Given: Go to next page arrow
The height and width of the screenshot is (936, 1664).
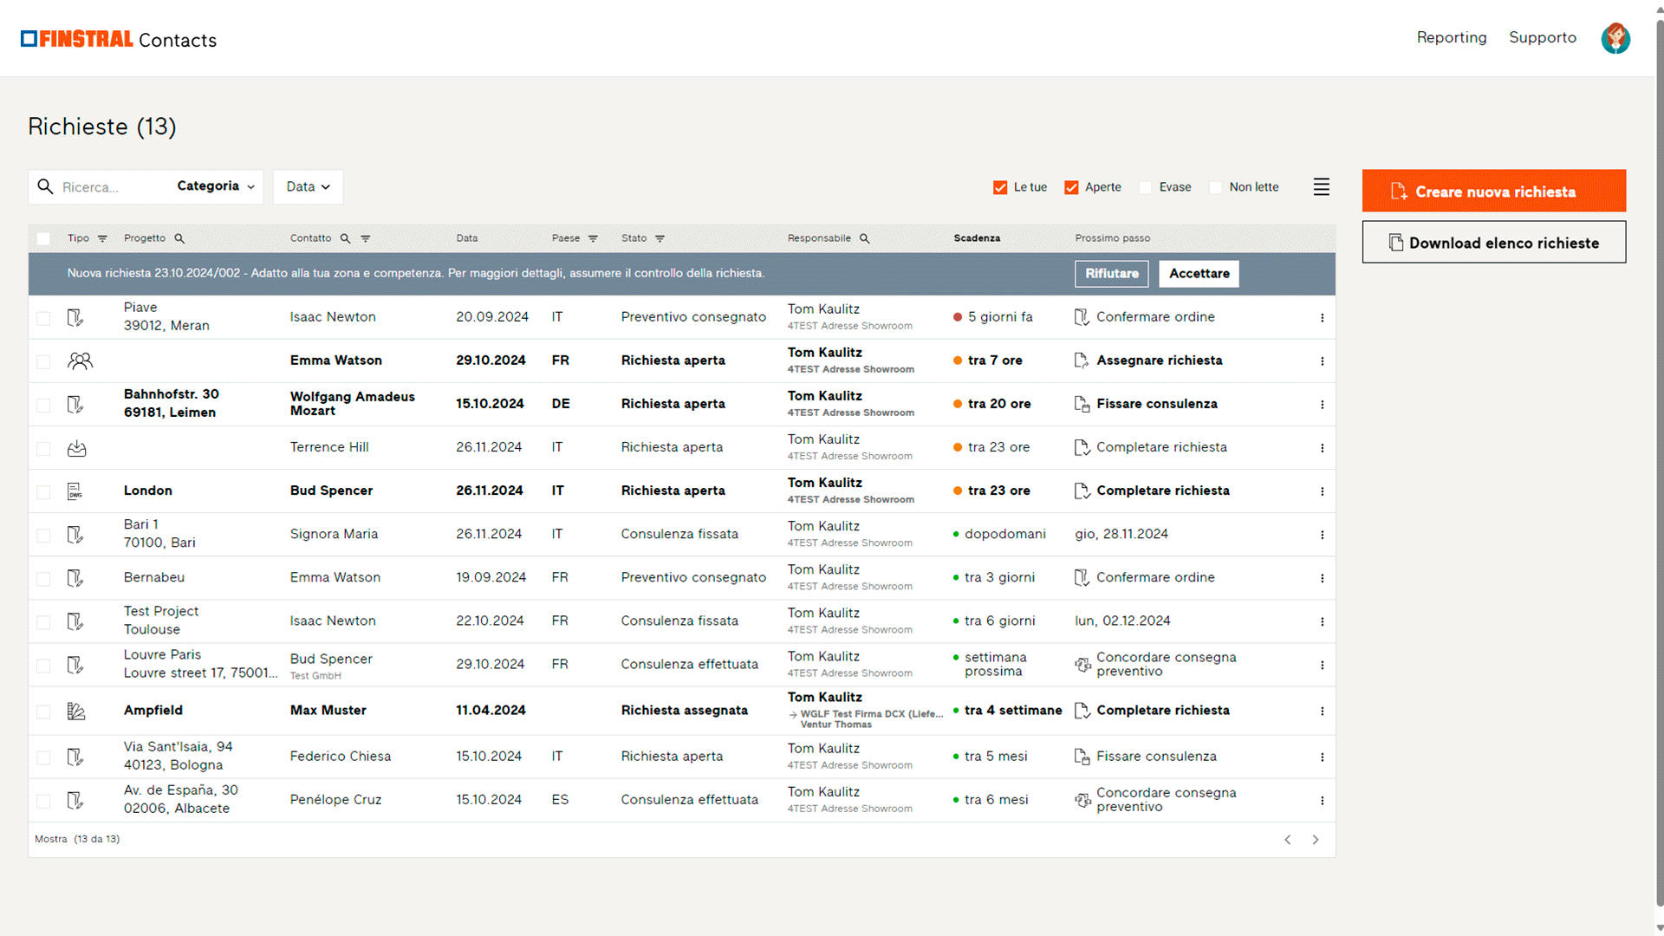Looking at the screenshot, I should pos(1316,840).
